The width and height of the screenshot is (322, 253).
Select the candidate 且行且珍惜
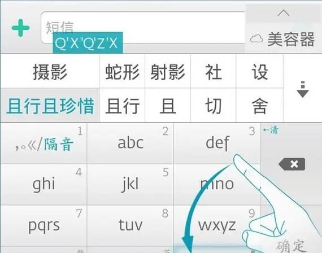[50, 106]
